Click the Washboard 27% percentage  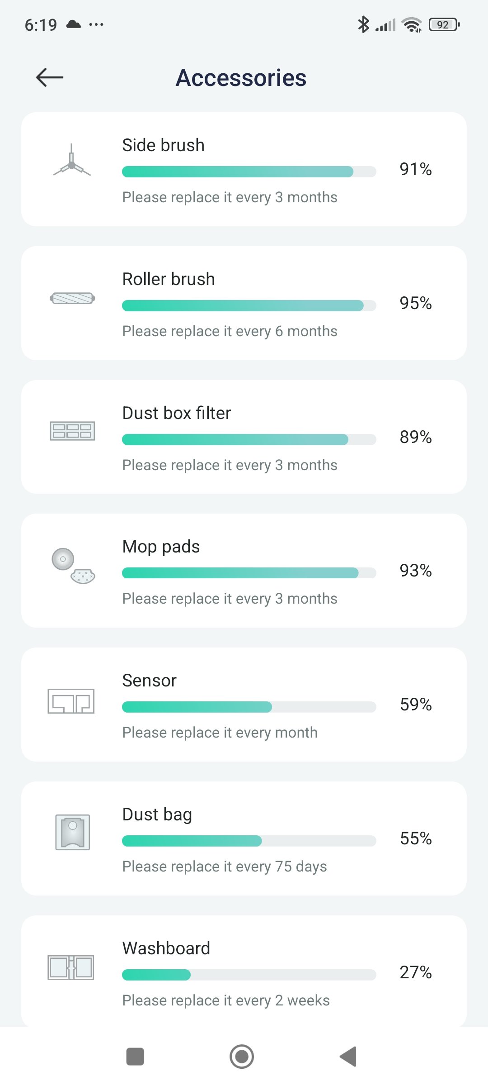click(416, 972)
